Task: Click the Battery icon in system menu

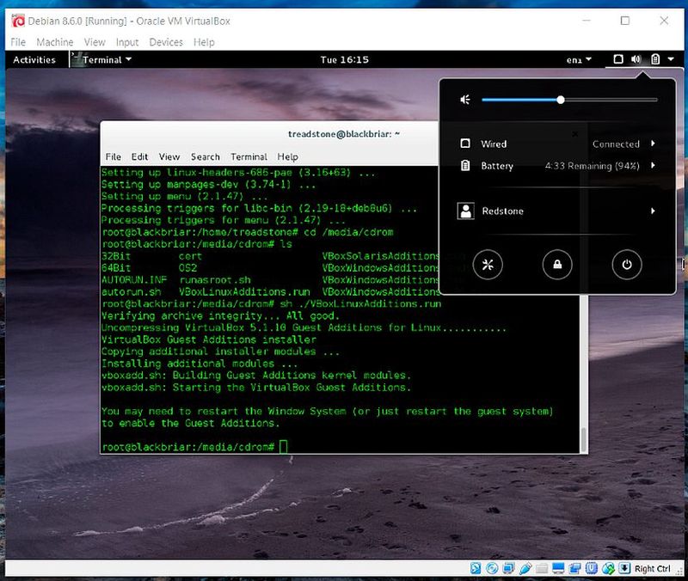Action: pos(465,165)
